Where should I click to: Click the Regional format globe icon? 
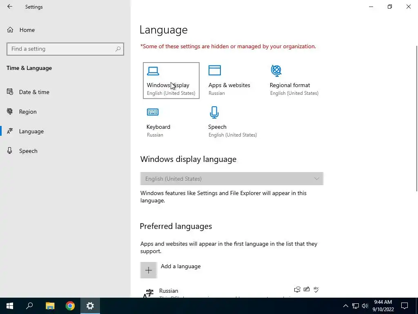(x=276, y=71)
